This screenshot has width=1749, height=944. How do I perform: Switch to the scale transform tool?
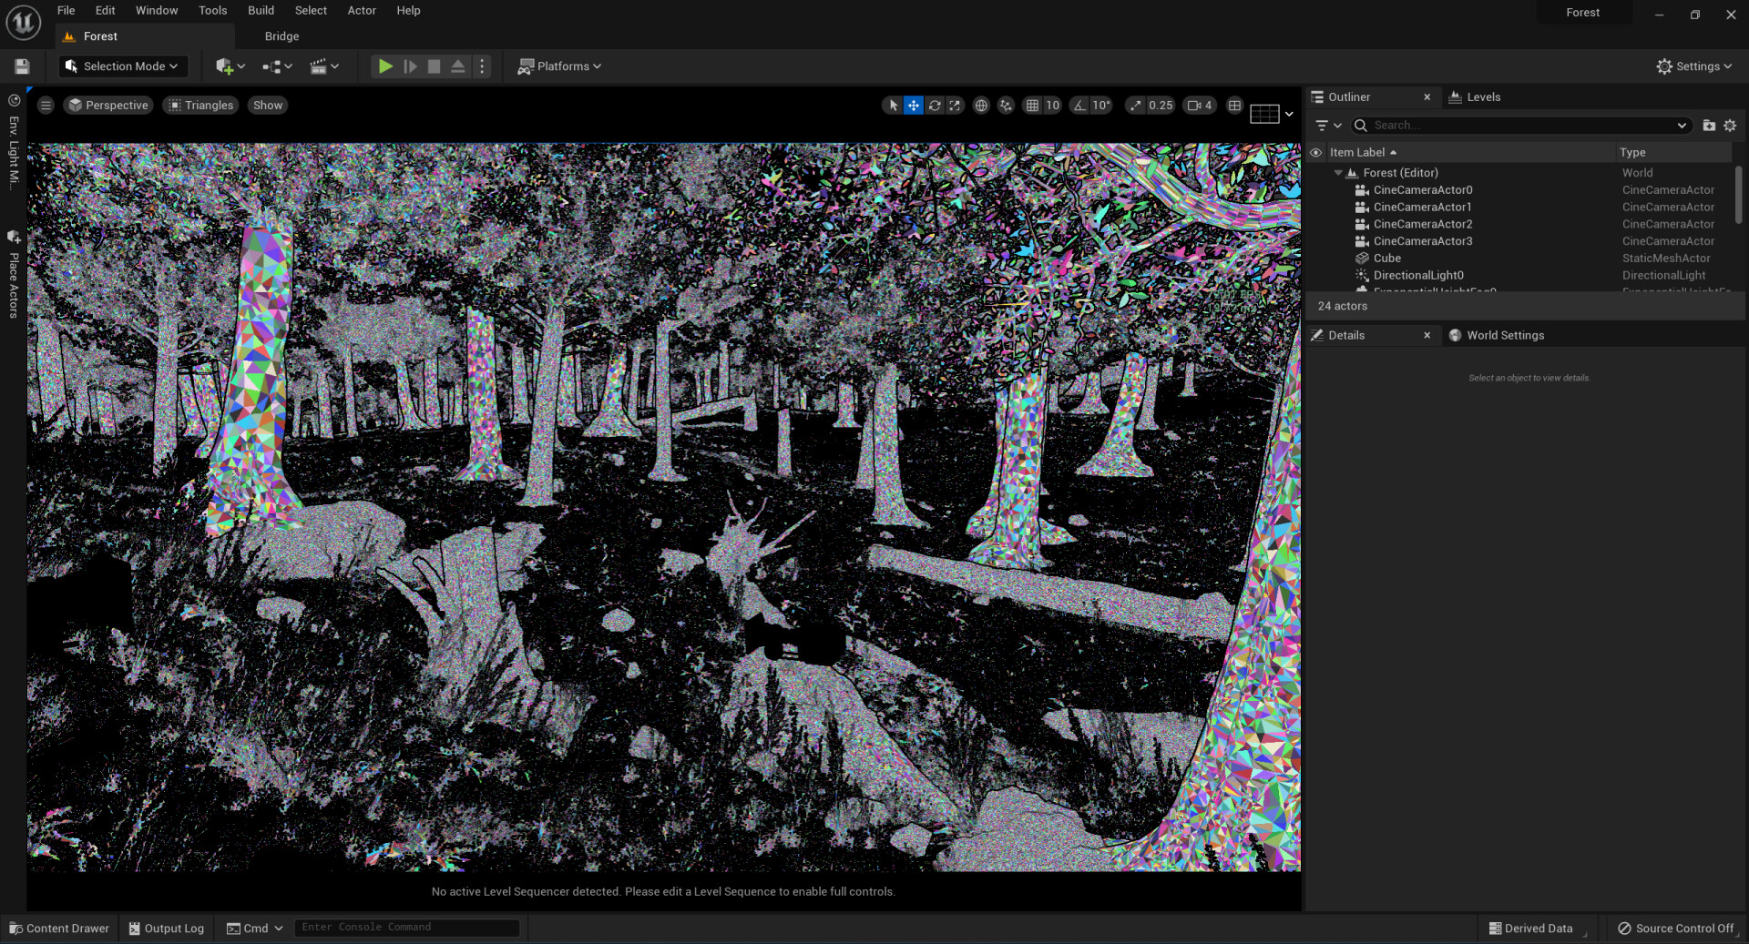955,106
